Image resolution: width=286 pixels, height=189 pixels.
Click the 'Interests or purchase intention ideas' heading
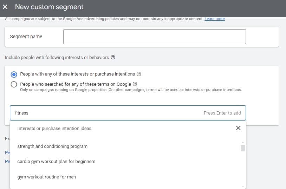tap(54, 129)
